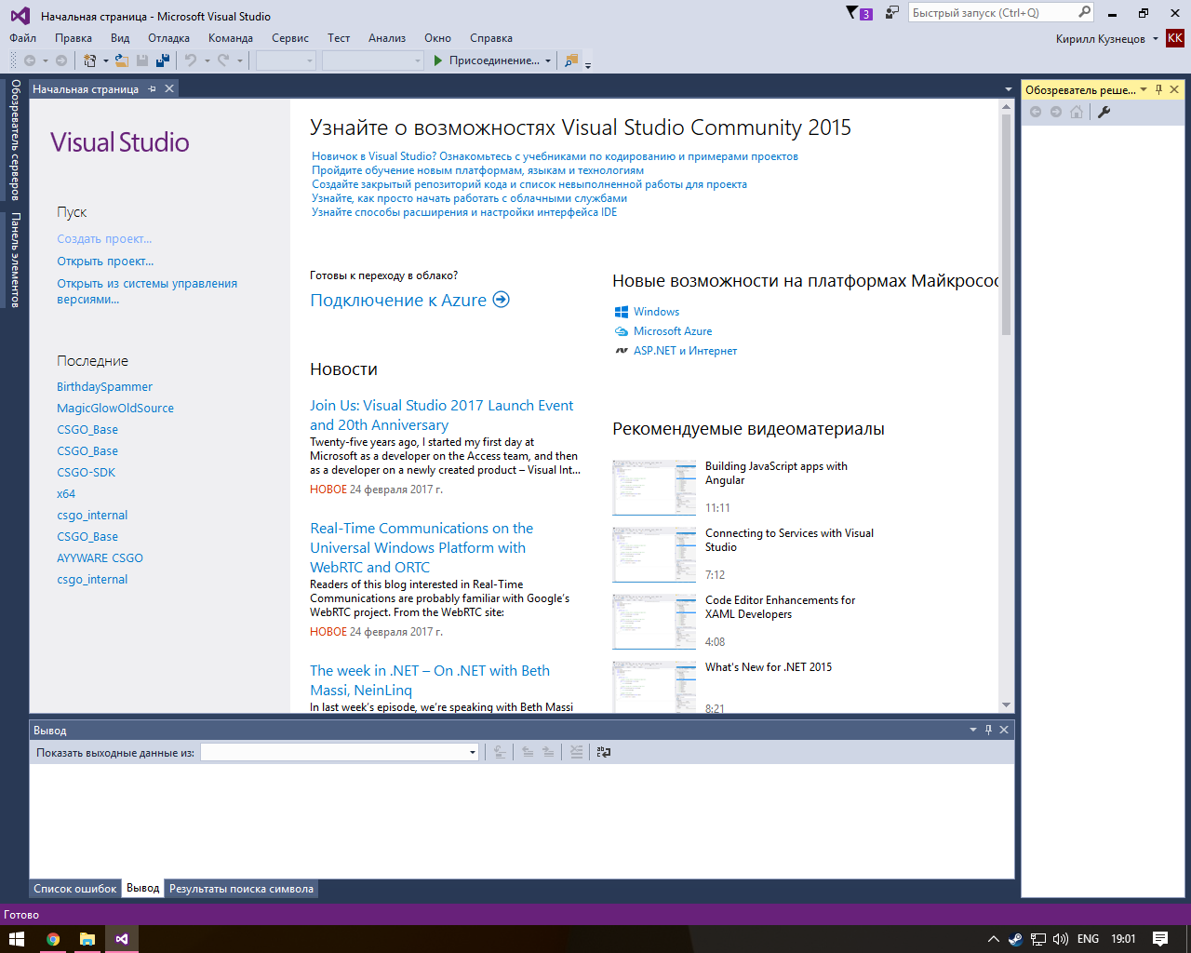1191x953 pixels.
Task: Switch to Результаты поиска символа tab
Action: 241,889
